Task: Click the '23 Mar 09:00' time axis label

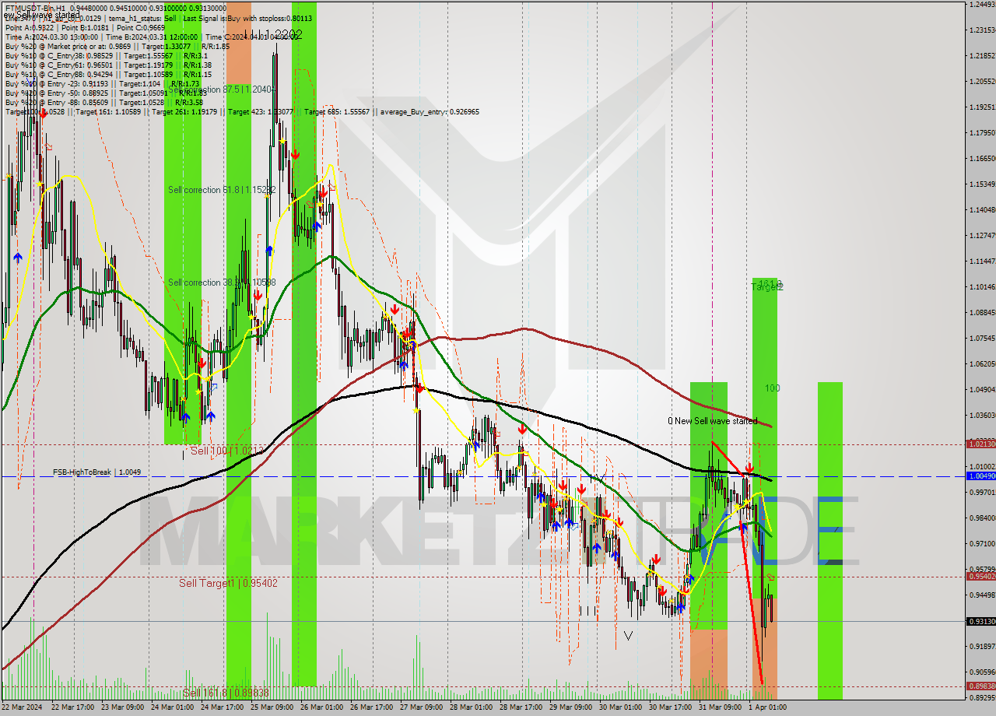Action: tap(122, 707)
